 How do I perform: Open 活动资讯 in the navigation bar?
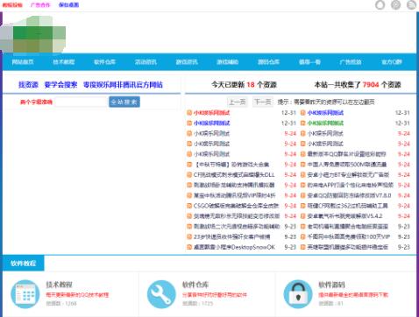(146, 62)
